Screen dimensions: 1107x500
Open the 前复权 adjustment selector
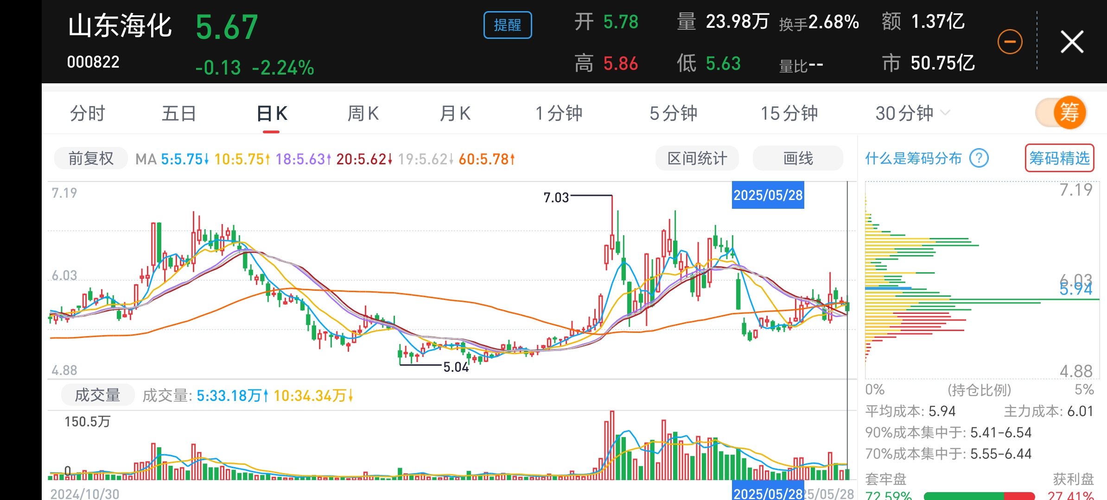[x=91, y=159]
